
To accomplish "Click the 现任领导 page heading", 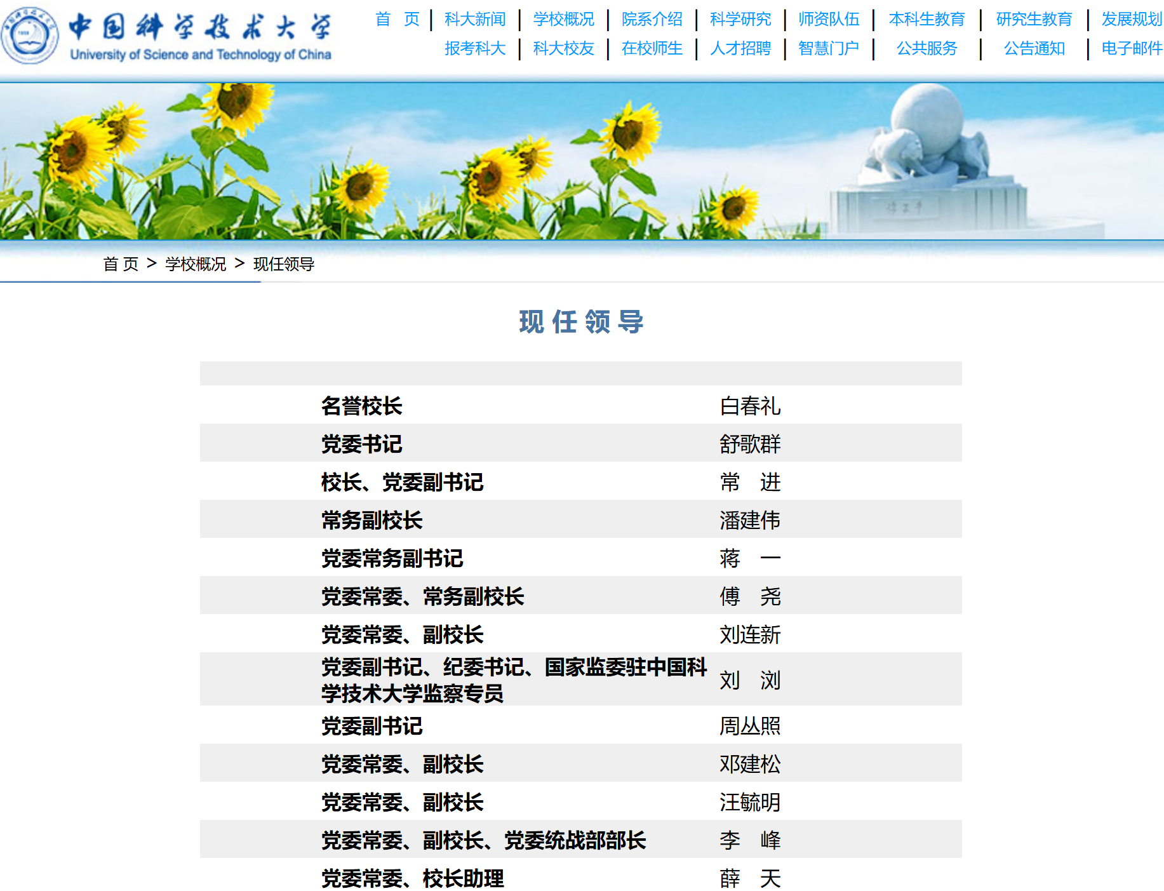I will click(581, 322).
